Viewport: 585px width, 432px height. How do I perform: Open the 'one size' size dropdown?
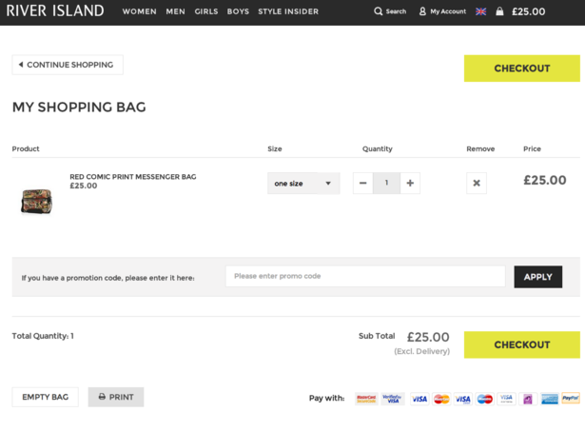click(x=303, y=183)
